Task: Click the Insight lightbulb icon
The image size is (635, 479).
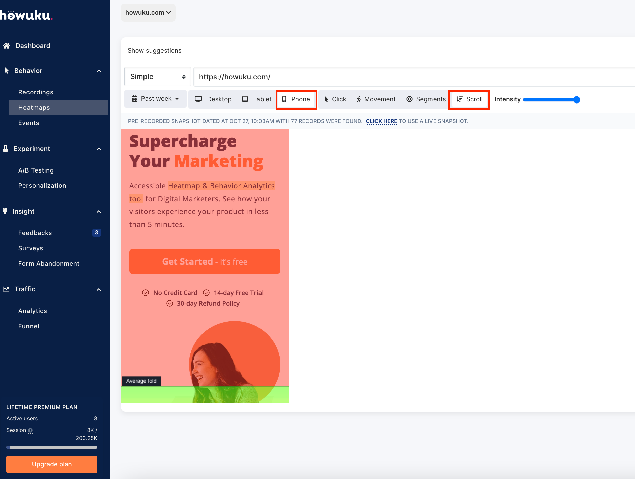Action: tap(5, 211)
